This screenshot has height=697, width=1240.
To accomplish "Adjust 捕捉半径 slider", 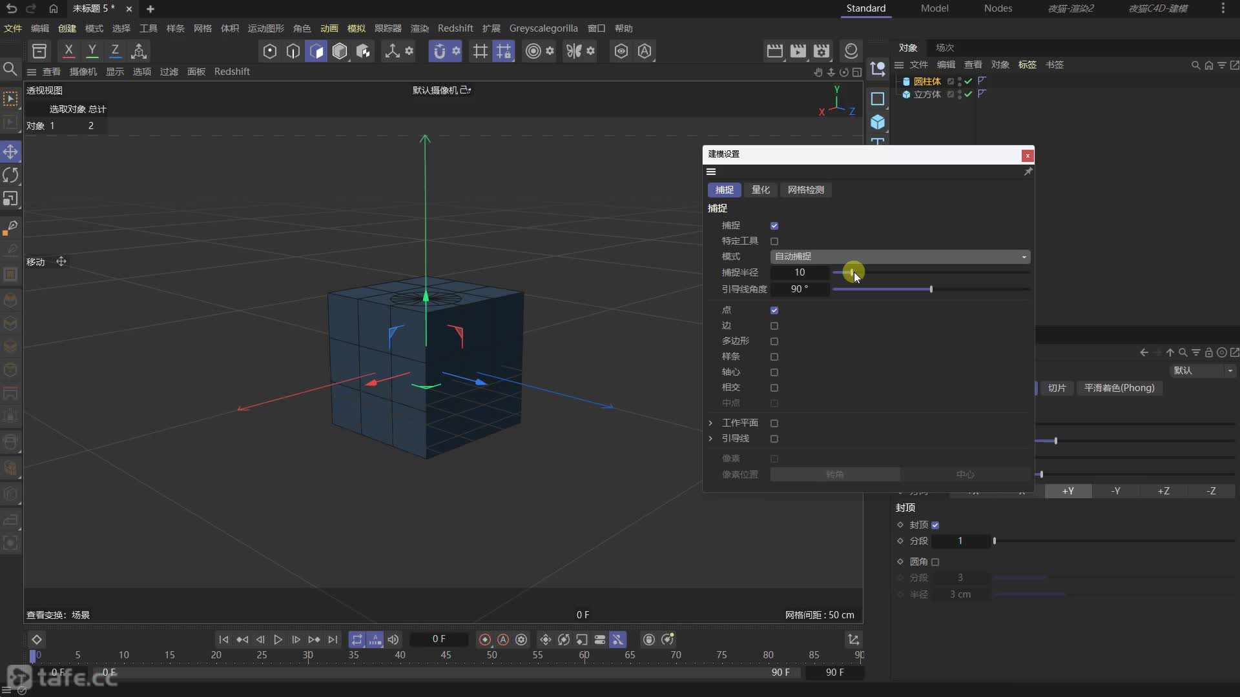I will [x=931, y=272].
